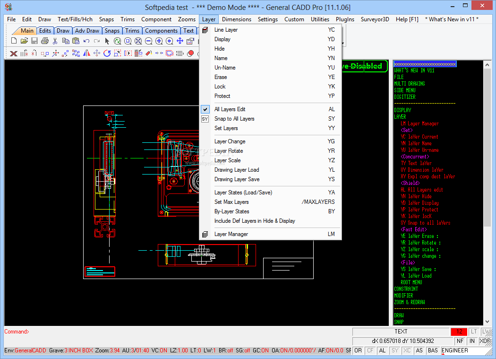Click the multiple copy squares icon
Viewport: 496px width, 359px height.
tap(76, 53)
